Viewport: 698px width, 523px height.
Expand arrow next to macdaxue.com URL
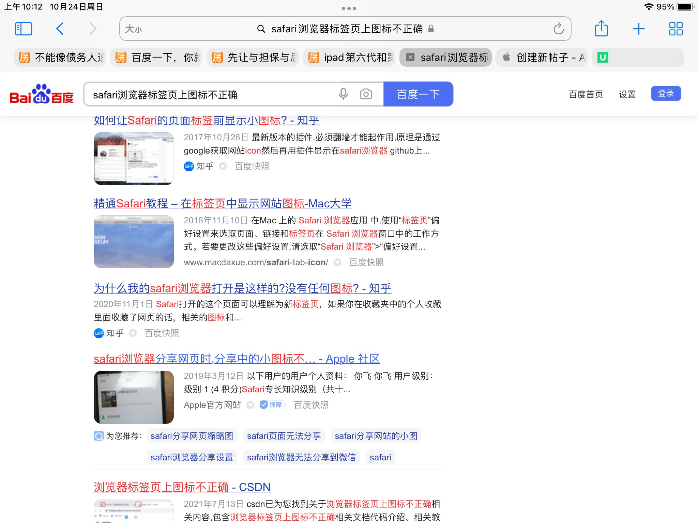pos(337,262)
